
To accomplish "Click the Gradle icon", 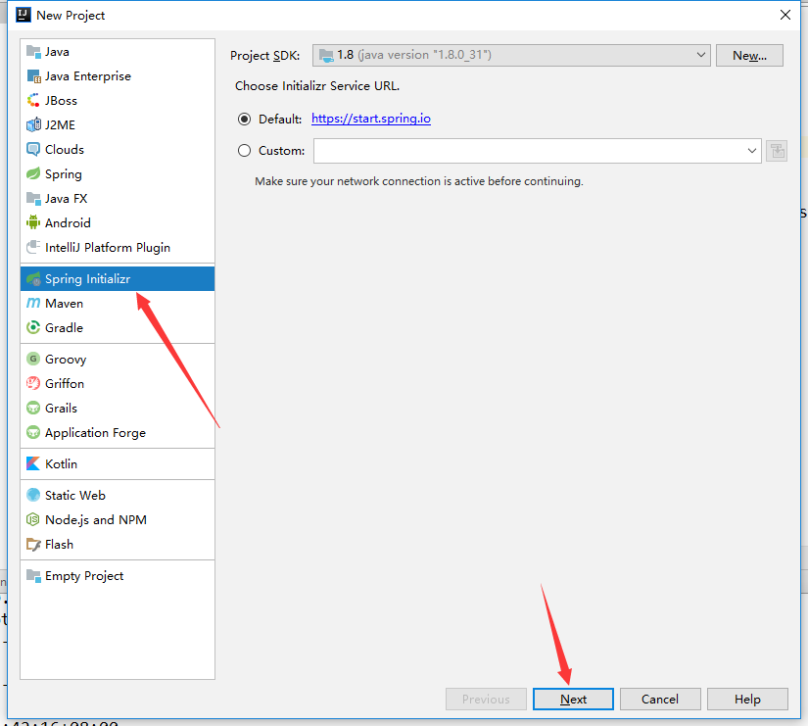I will [33, 327].
